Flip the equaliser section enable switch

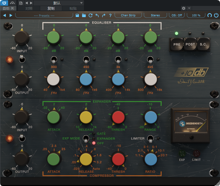coord(22,59)
